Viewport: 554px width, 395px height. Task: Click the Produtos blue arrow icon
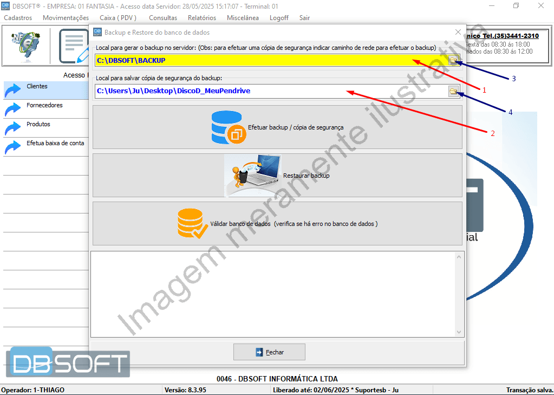coord(13,128)
